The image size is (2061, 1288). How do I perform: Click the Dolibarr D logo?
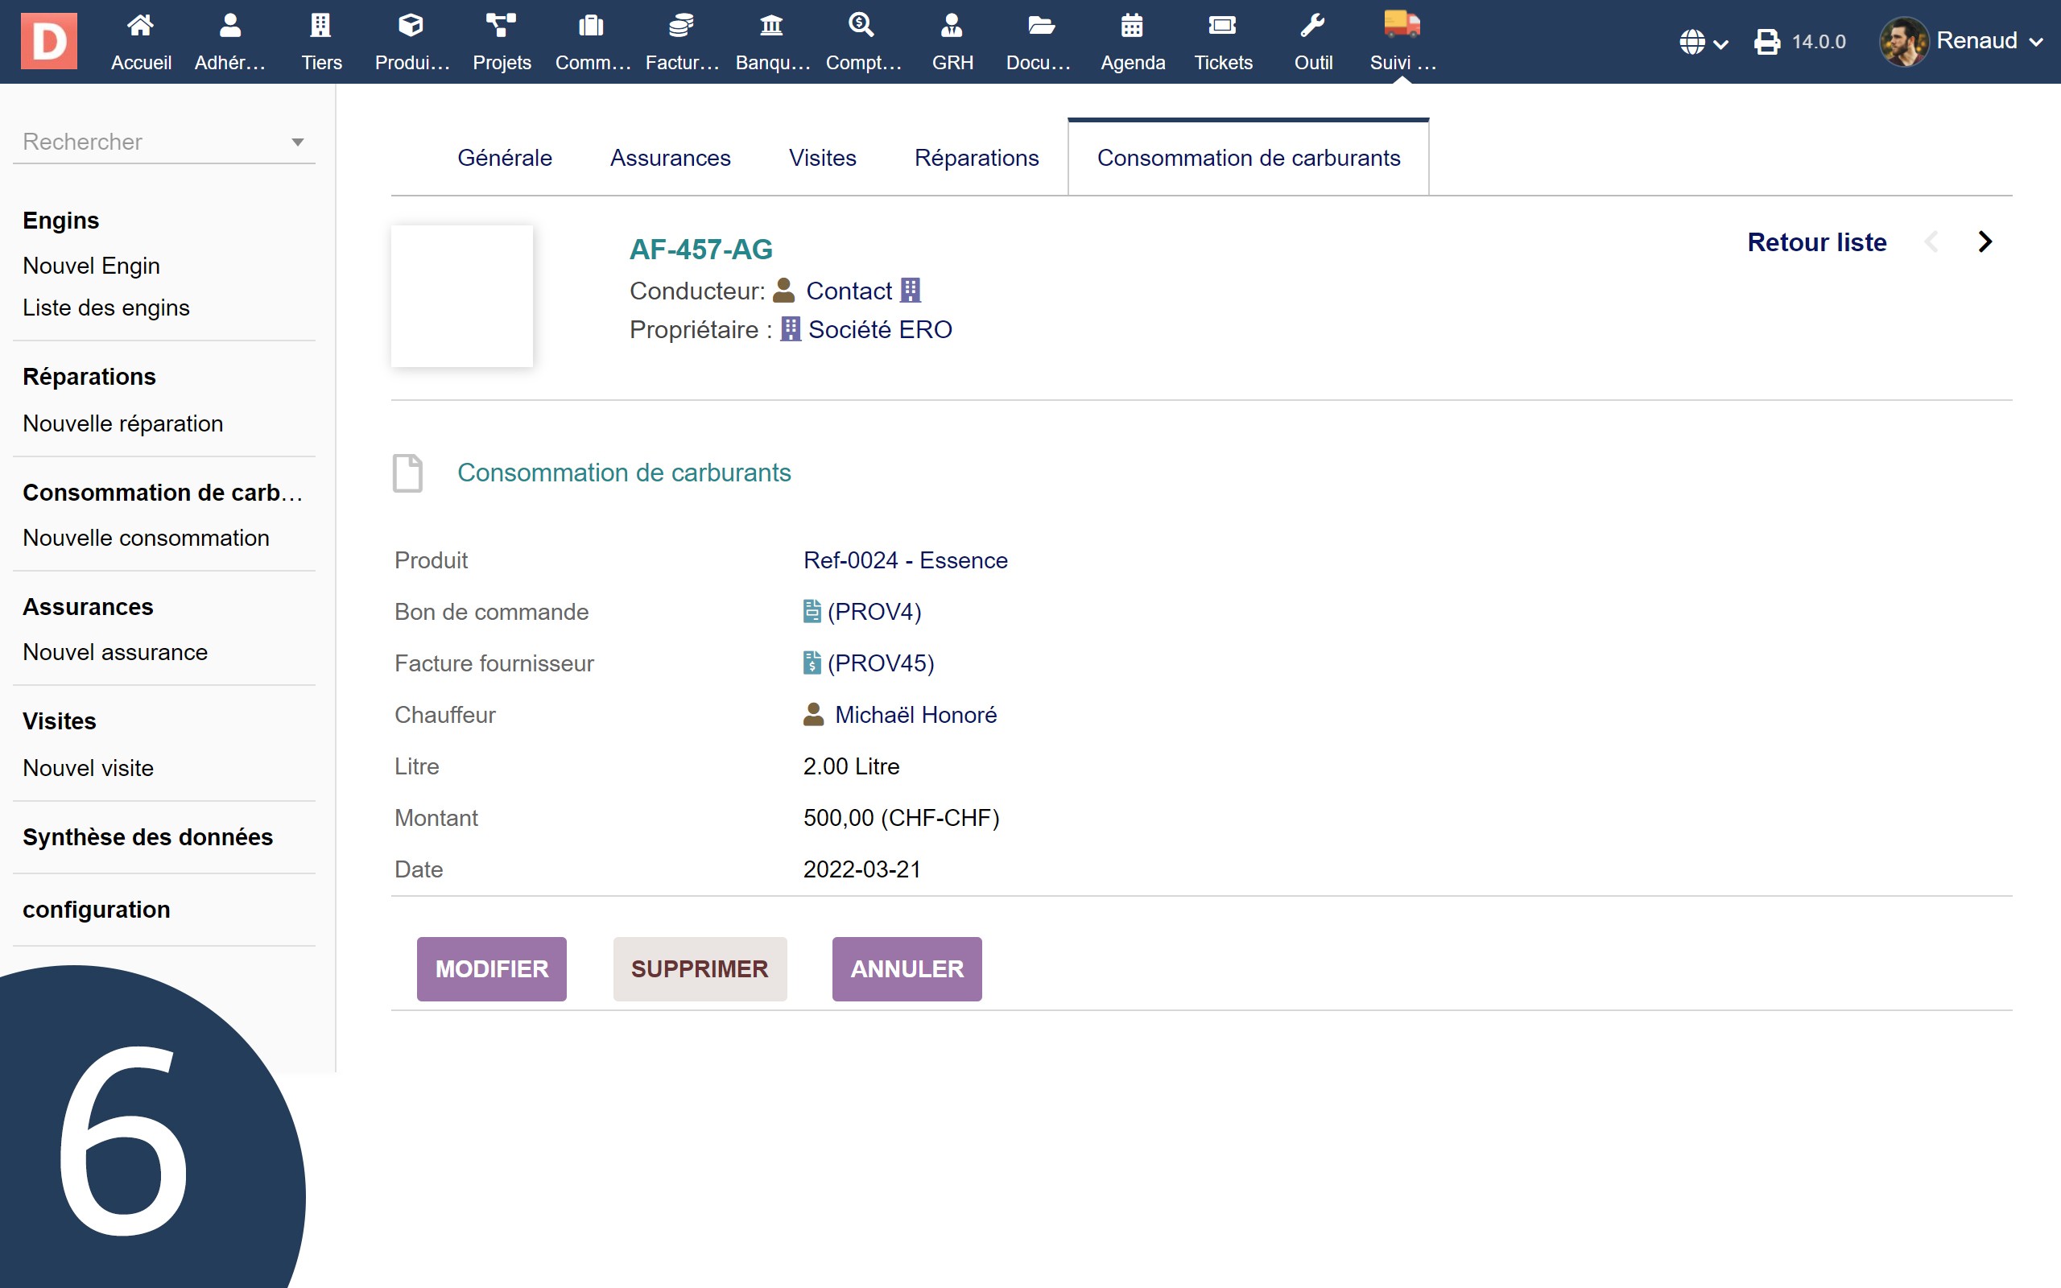point(48,41)
